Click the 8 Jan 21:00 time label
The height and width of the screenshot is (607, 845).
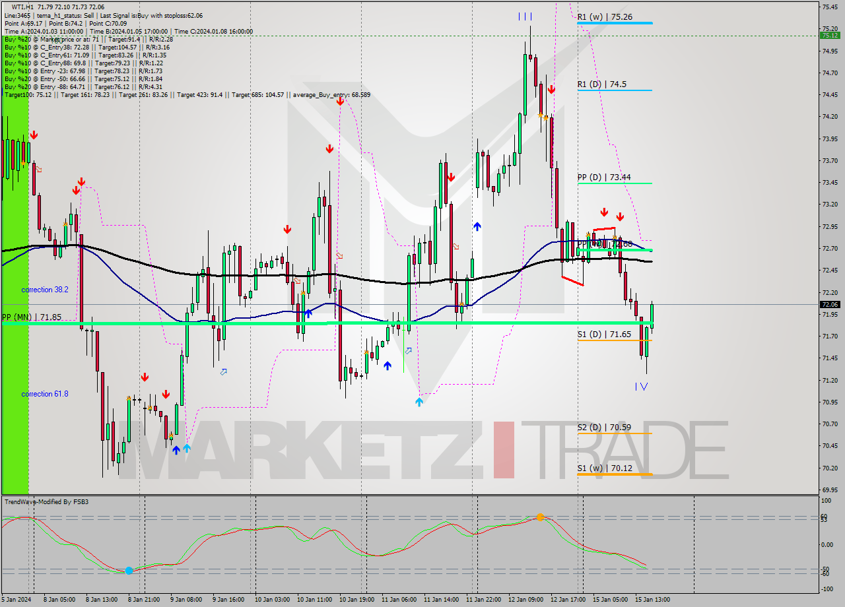tap(143, 600)
